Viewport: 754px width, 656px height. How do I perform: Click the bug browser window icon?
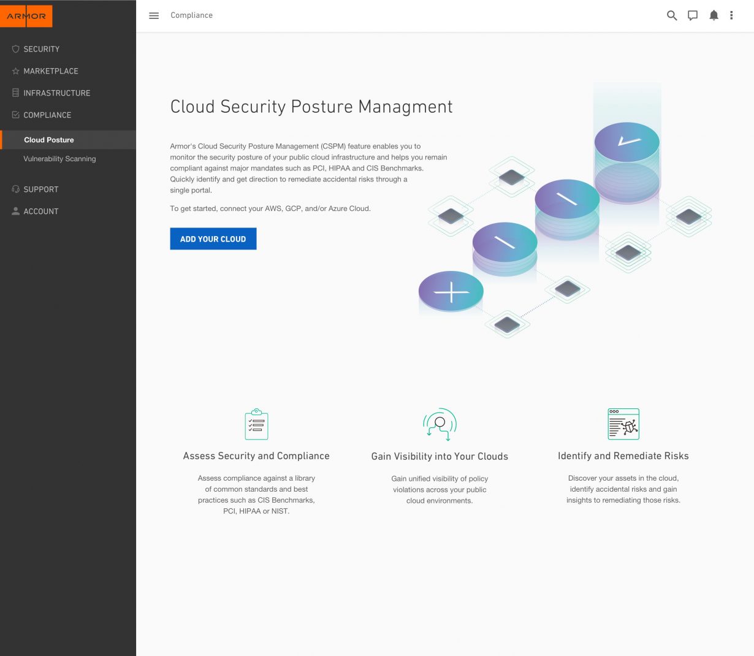click(623, 424)
